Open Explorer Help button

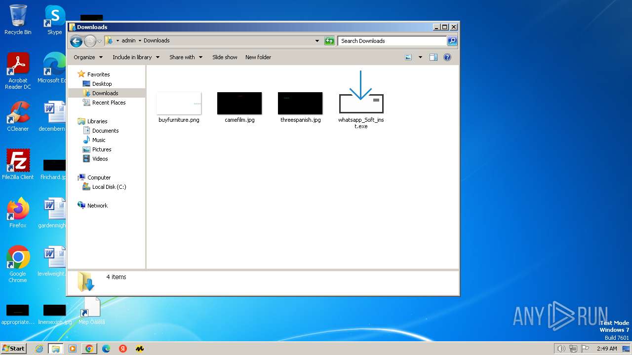click(447, 57)
